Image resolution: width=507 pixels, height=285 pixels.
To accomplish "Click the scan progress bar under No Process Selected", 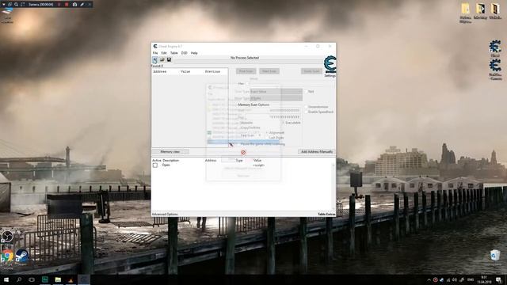I will click(248, 62).
